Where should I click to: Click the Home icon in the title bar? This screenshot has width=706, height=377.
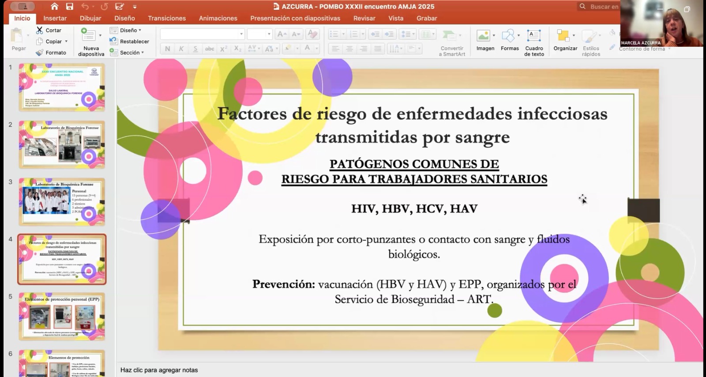(x=55, y=6)
